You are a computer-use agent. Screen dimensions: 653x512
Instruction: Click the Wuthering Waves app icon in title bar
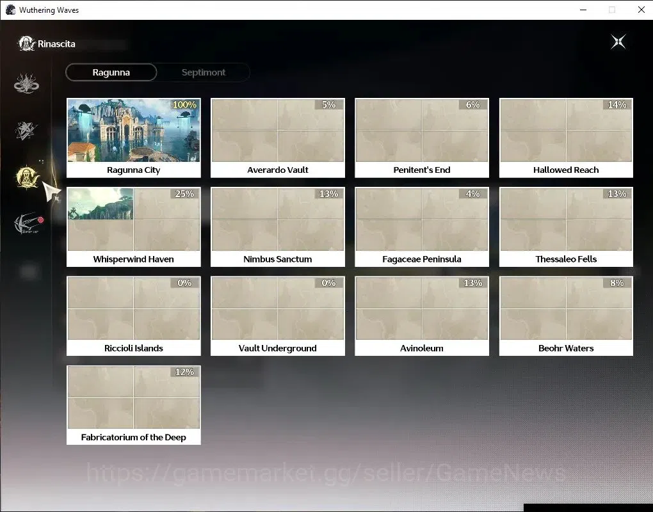[10, 10]
